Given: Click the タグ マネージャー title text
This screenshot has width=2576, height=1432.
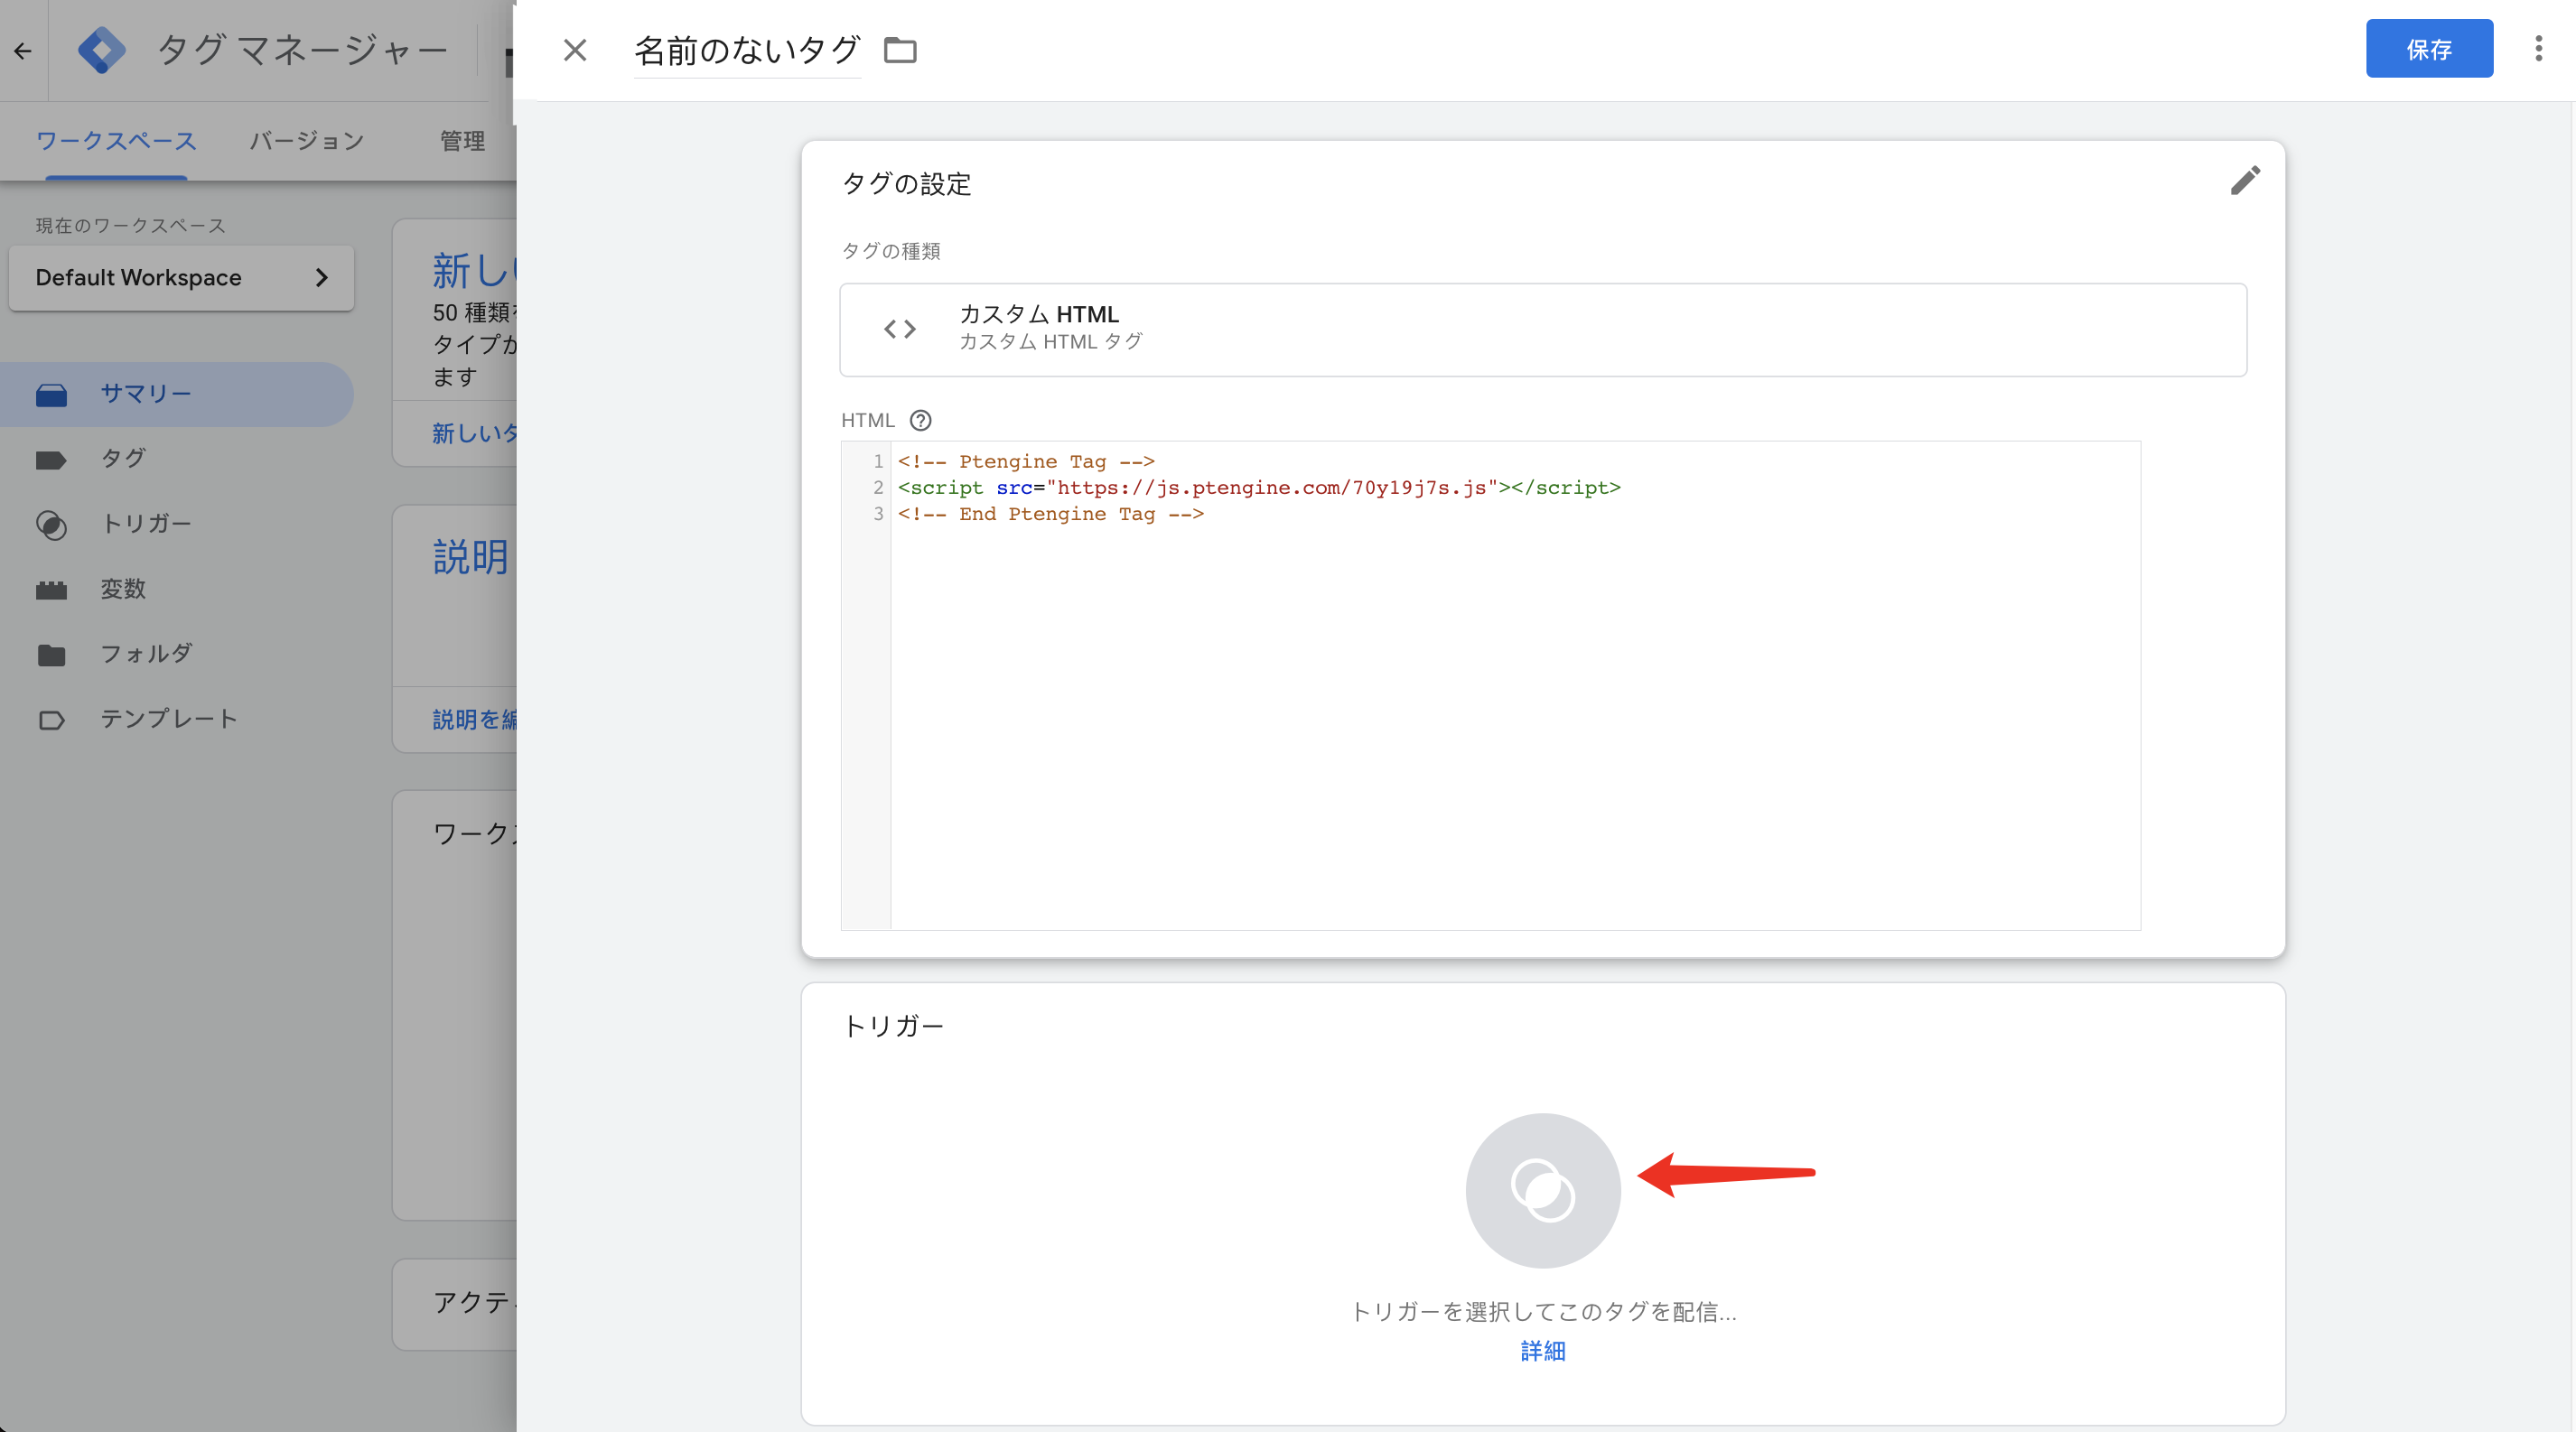Looking at the screenshot, I should coord(302,50).
